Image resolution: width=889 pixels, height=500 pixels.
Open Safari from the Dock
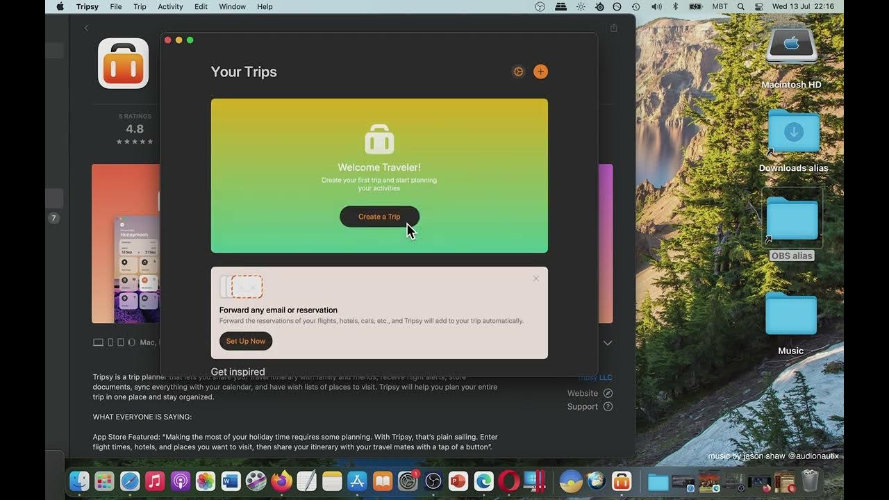130,481
